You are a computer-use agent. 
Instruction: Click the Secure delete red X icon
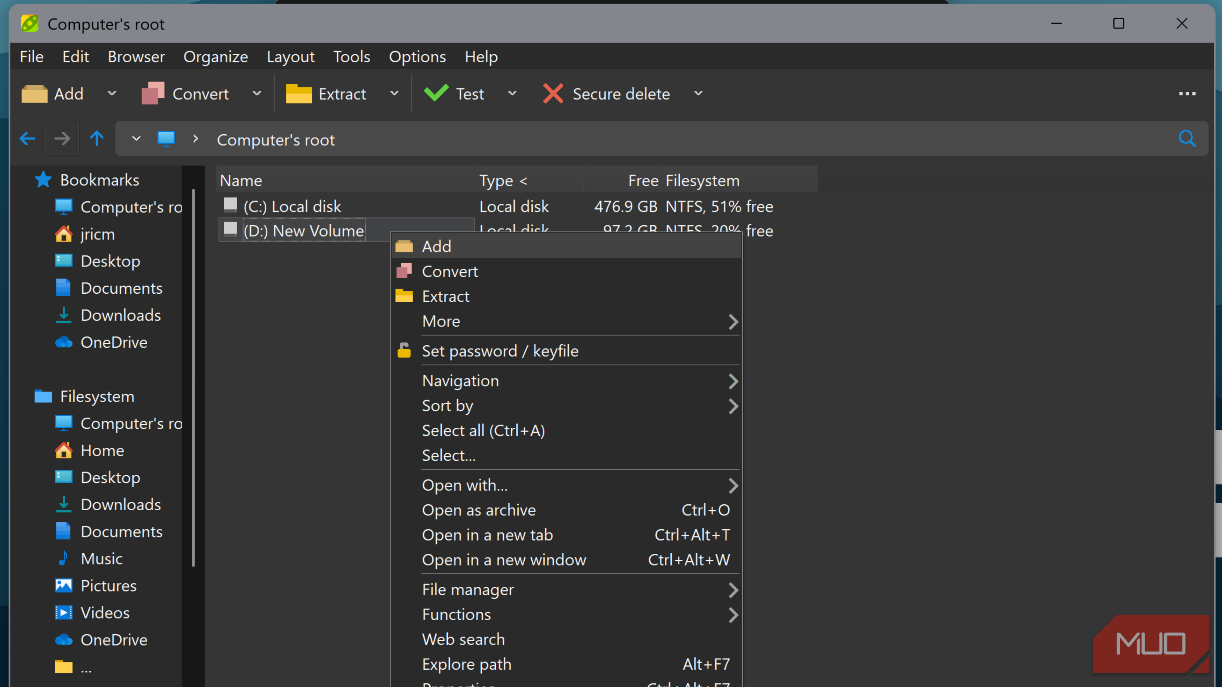(x=553, y=93)
